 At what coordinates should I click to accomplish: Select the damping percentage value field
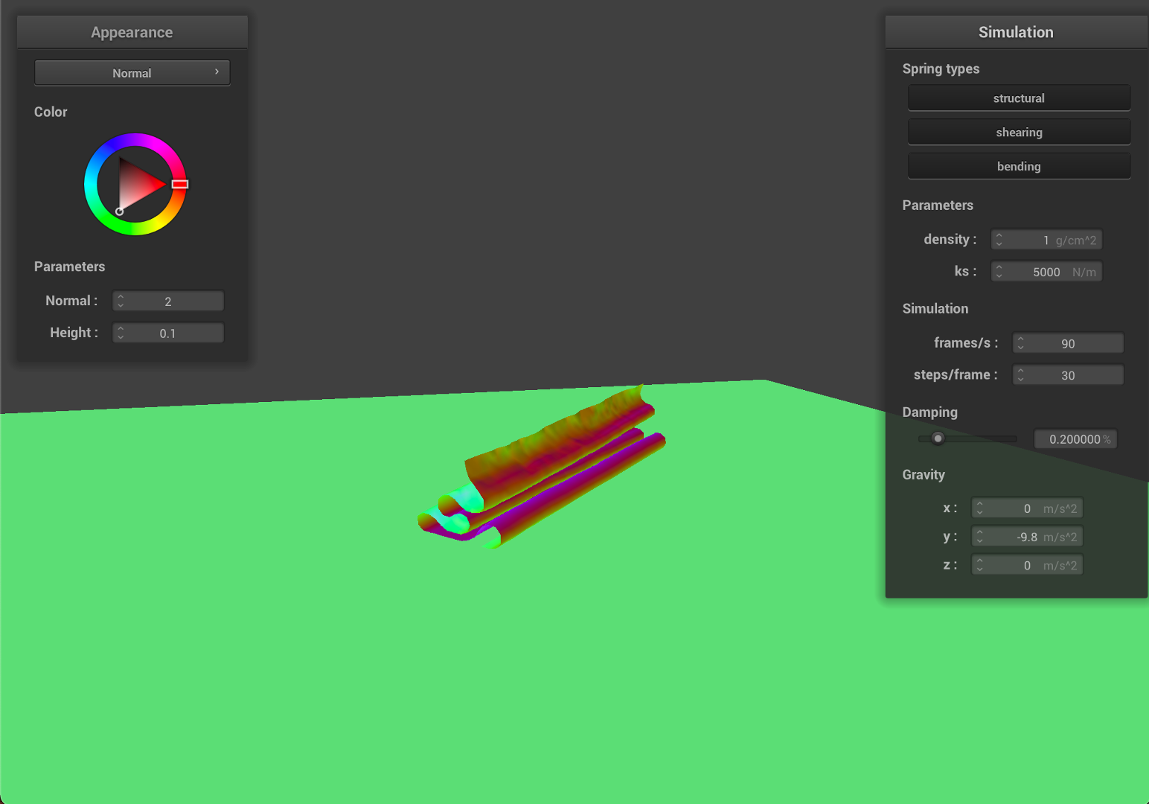(x=1075, y=439)
